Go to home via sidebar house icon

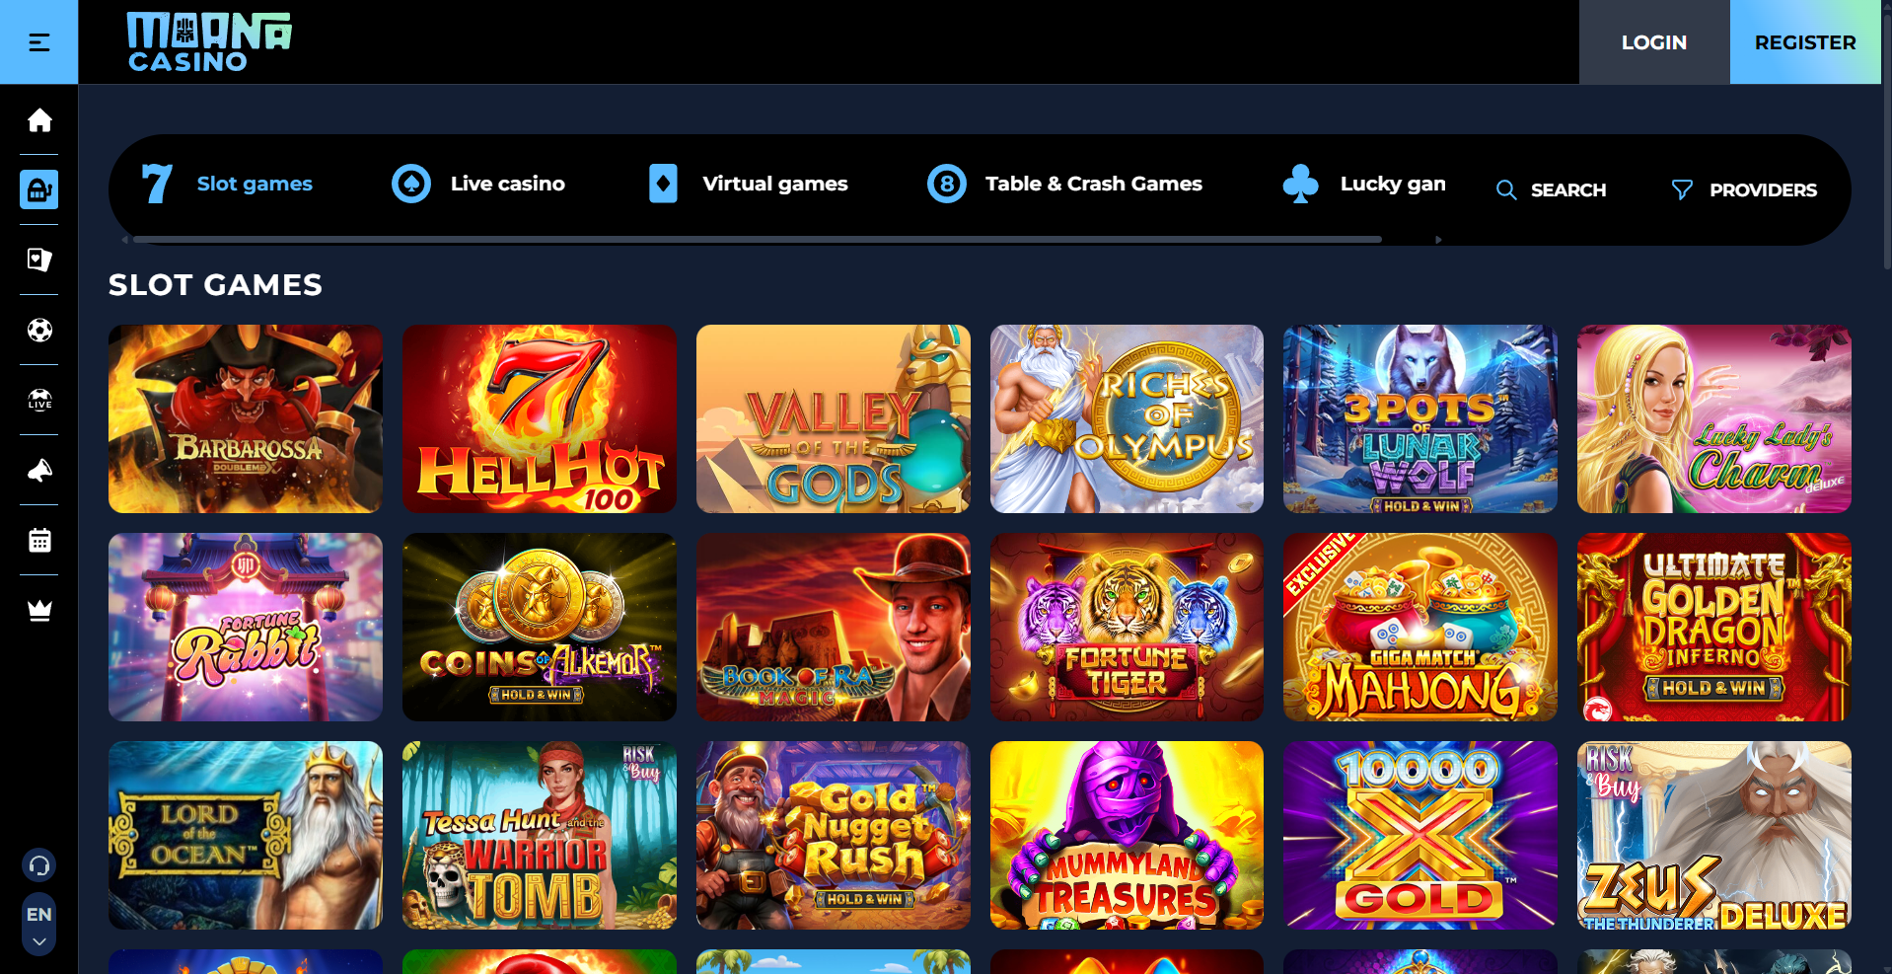click(x=39, y=120)
